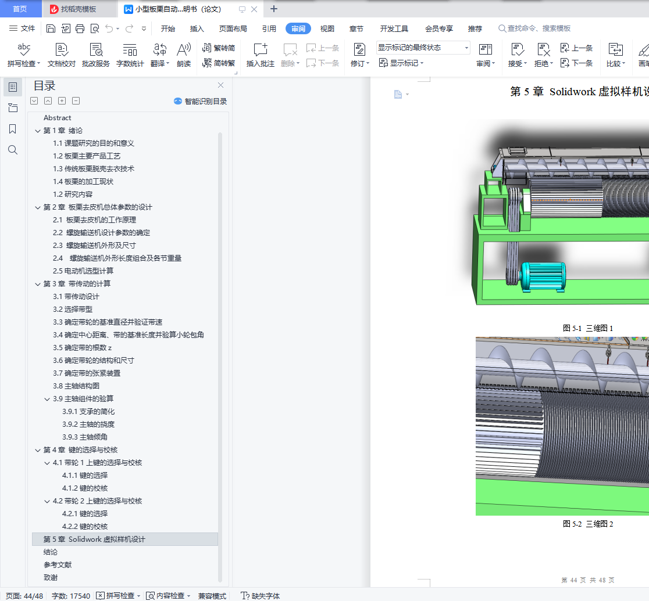
Task: Click the document proofreading (文档校对) icon
Action: 62,50
